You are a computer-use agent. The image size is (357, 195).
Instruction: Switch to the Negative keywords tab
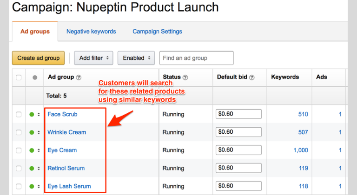91,32
